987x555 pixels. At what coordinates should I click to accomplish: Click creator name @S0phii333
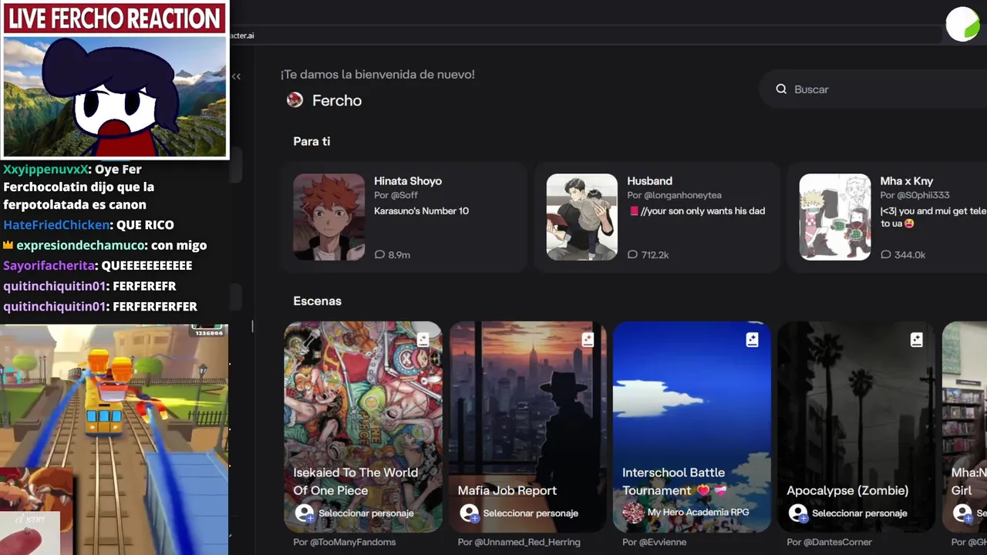coord(924,196)
